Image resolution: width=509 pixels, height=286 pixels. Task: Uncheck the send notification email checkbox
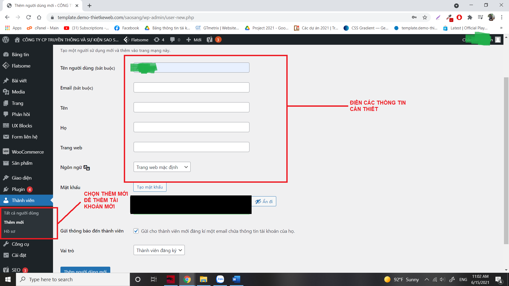tap(136, 231)
